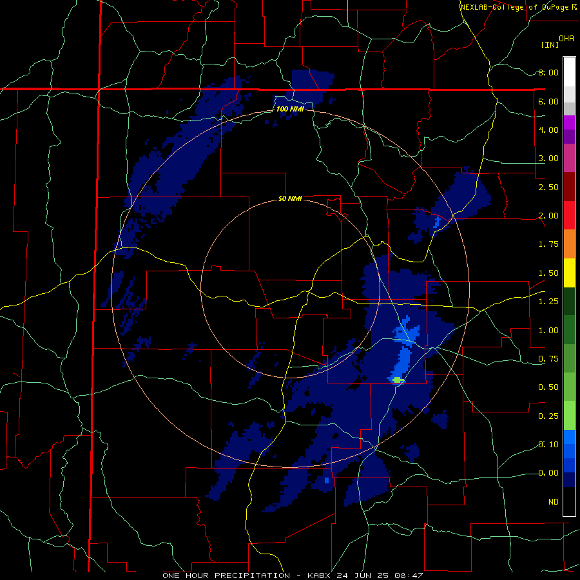Viewport: 580px width, 580px height.
Task: Click the 2.50 legend value
Action: coord(548,187)
